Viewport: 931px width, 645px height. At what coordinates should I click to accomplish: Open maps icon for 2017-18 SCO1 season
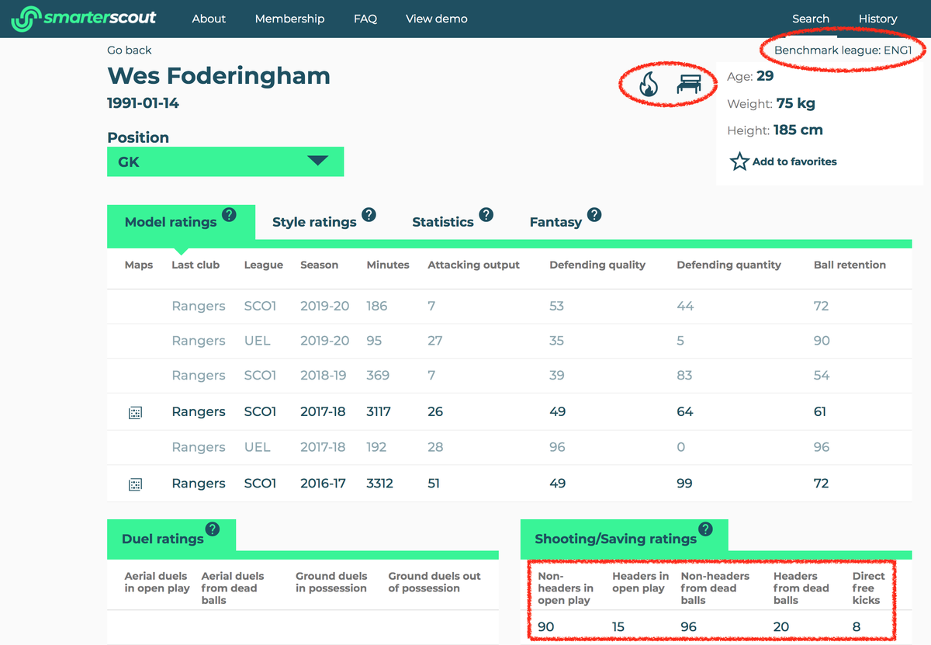(135, 412)
